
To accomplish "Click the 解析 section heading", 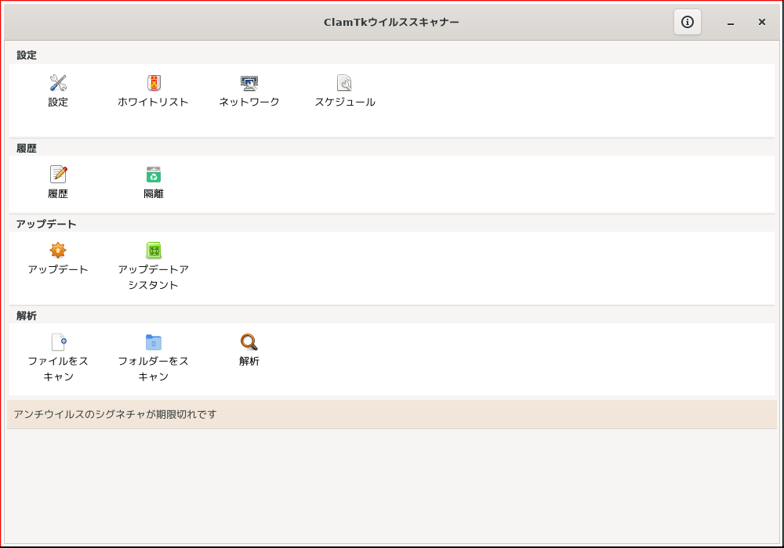I will click(x=27, y=316).
